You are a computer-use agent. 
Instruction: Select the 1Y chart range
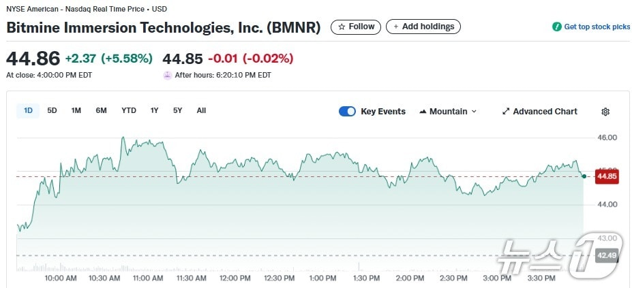[x=155, y=111]
